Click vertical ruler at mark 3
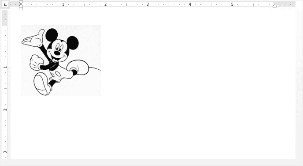 coord(5,152)
